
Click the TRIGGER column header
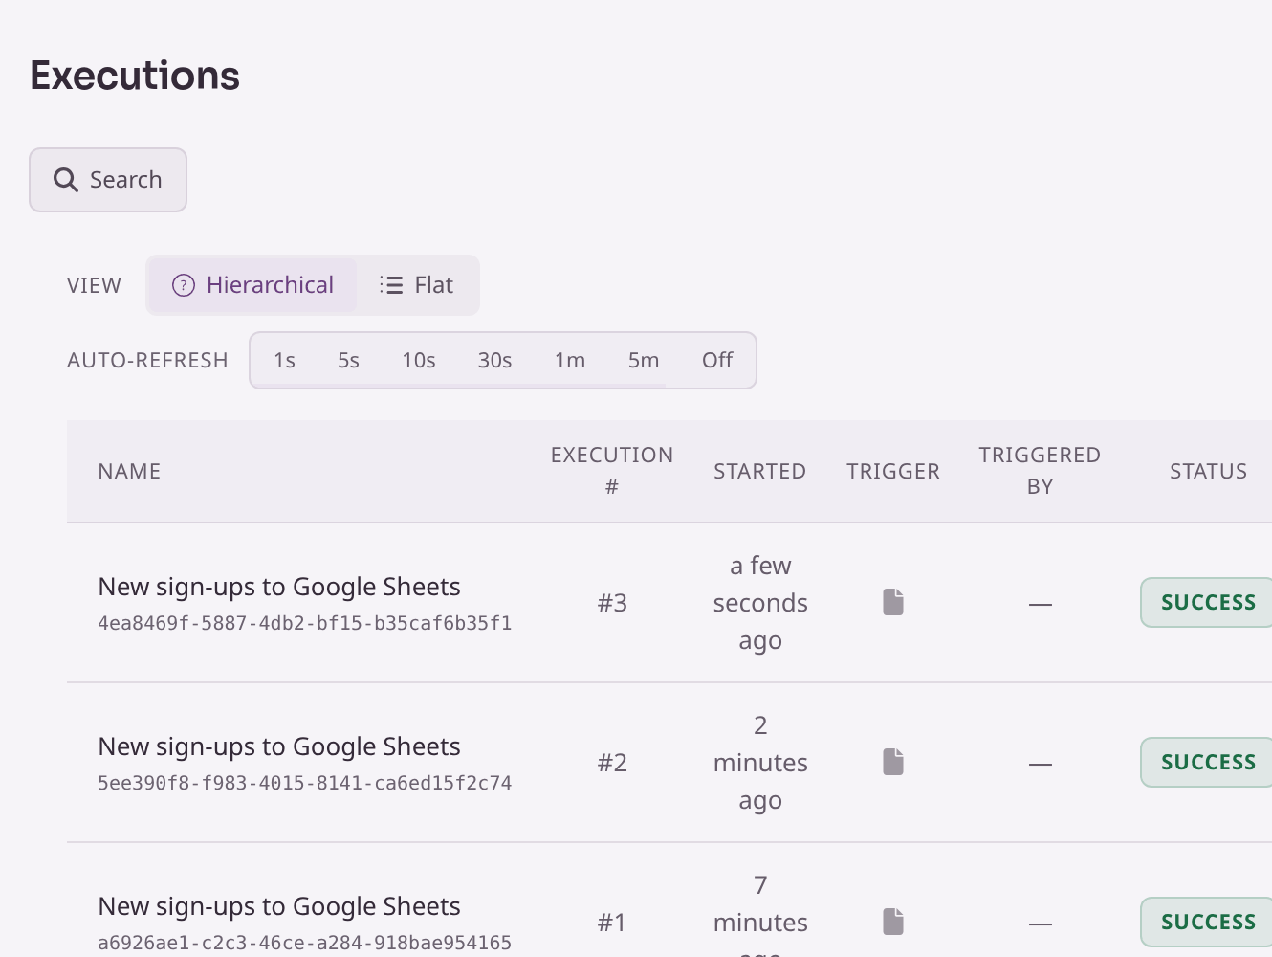pos(893,472)
